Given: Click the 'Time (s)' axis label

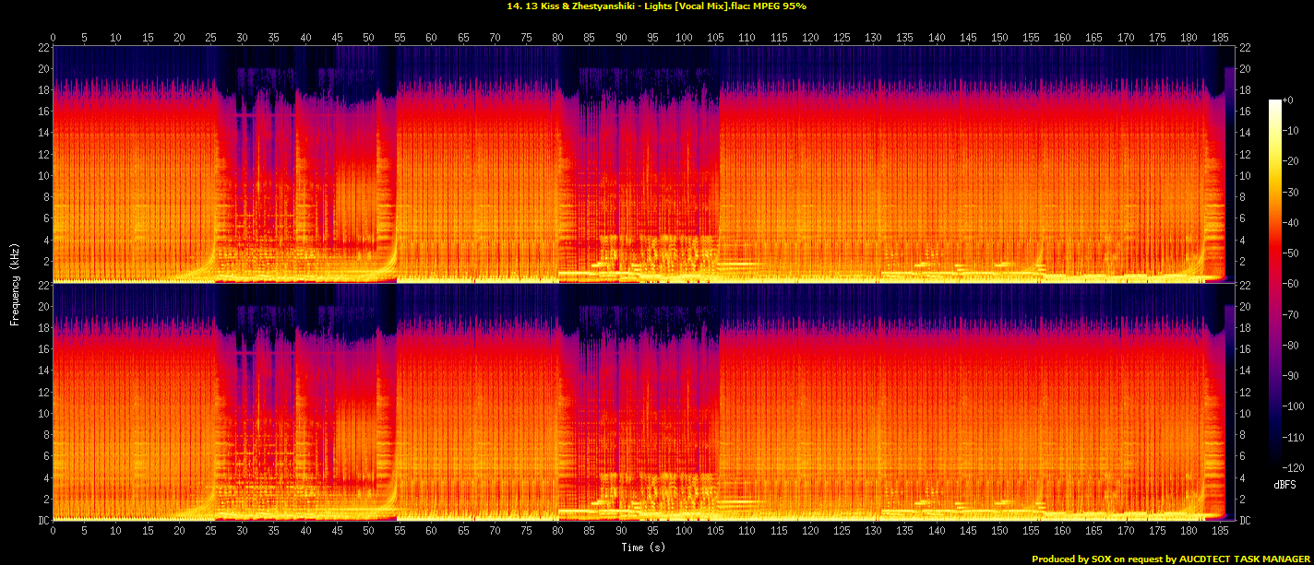Looking at the screenshot, I should (643, 547).
